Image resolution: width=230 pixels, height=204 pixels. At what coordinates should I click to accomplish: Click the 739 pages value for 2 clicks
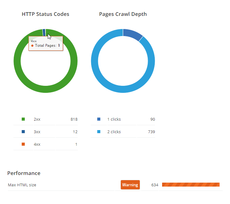151,132
